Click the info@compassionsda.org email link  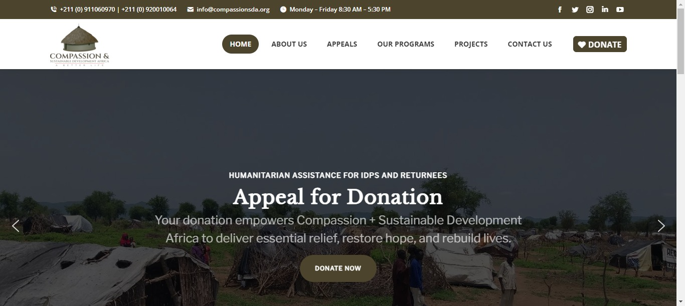(x=233, y=10)
